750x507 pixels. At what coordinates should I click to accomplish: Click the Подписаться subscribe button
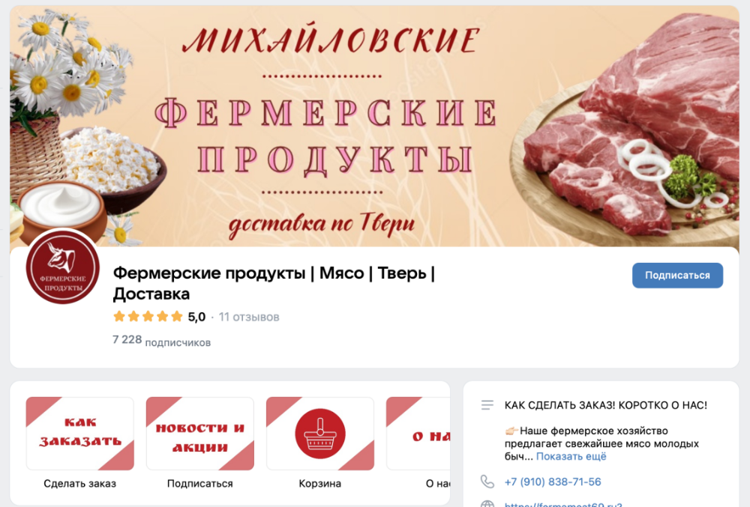tap(677, 276)
